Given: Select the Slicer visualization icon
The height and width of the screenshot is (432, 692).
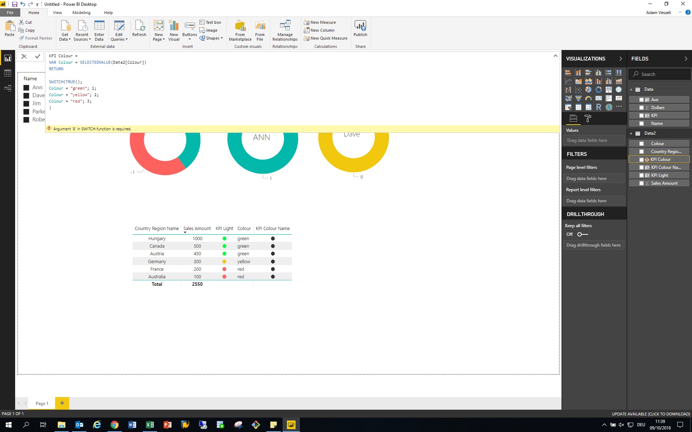Looking at the screenshot, I should pos(568,107).
